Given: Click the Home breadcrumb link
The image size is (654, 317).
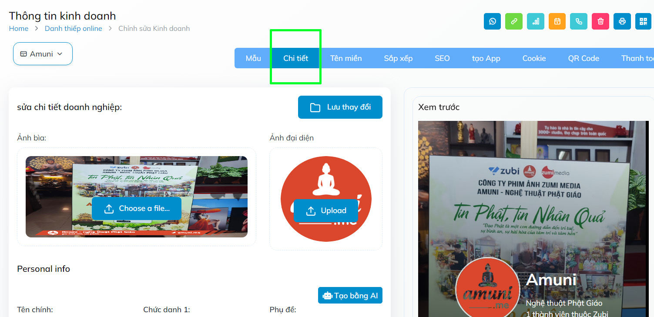Looking at the screenshot, I should [x=19, y=29].
